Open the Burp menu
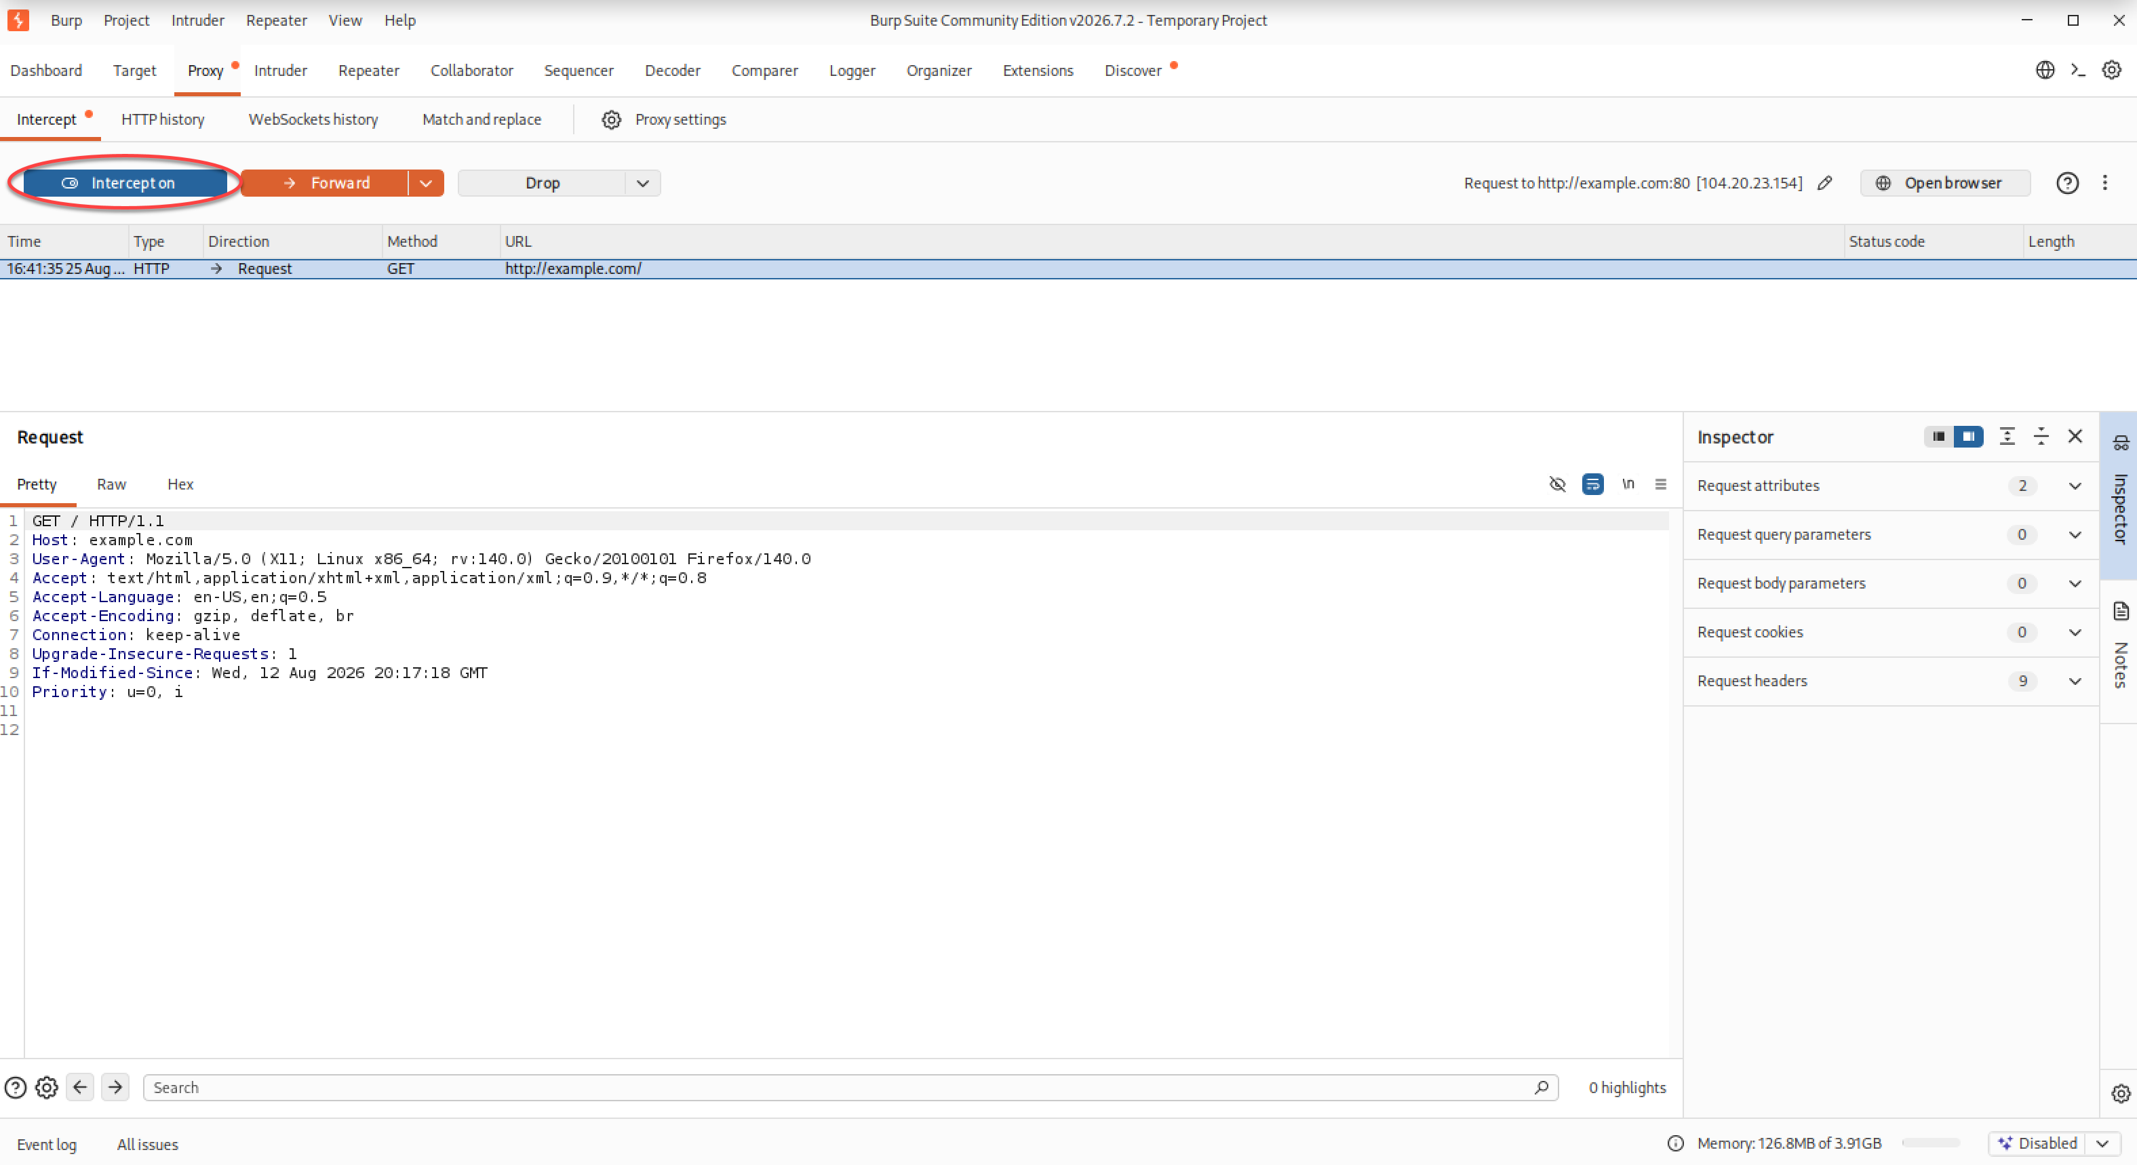The image size is (2137, 1165). click(66, 21)
